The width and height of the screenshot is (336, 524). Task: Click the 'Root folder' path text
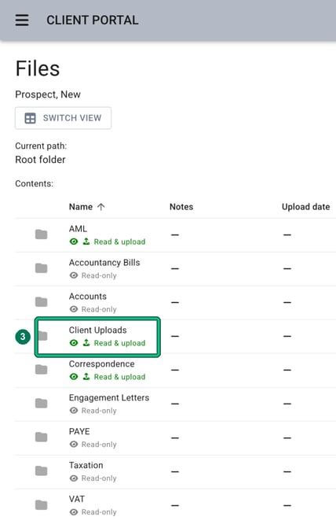(x=40, y=160)
